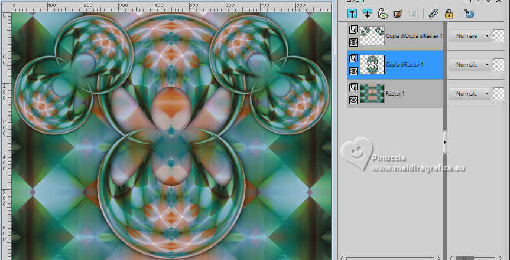
Task: Click layer type icon of Raster 1 row
Action: (353, 87)
